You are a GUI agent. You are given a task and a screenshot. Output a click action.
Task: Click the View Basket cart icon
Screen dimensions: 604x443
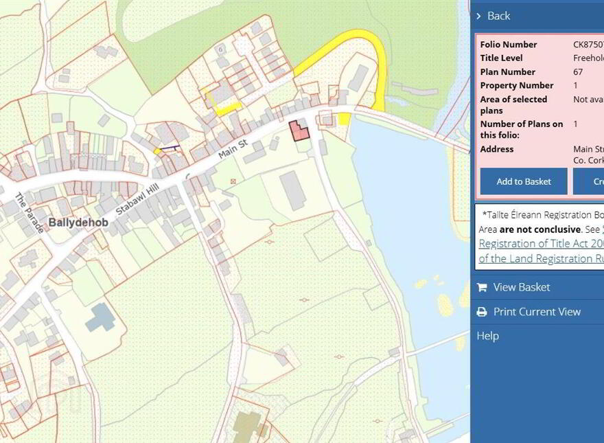[x=482, y=287]
